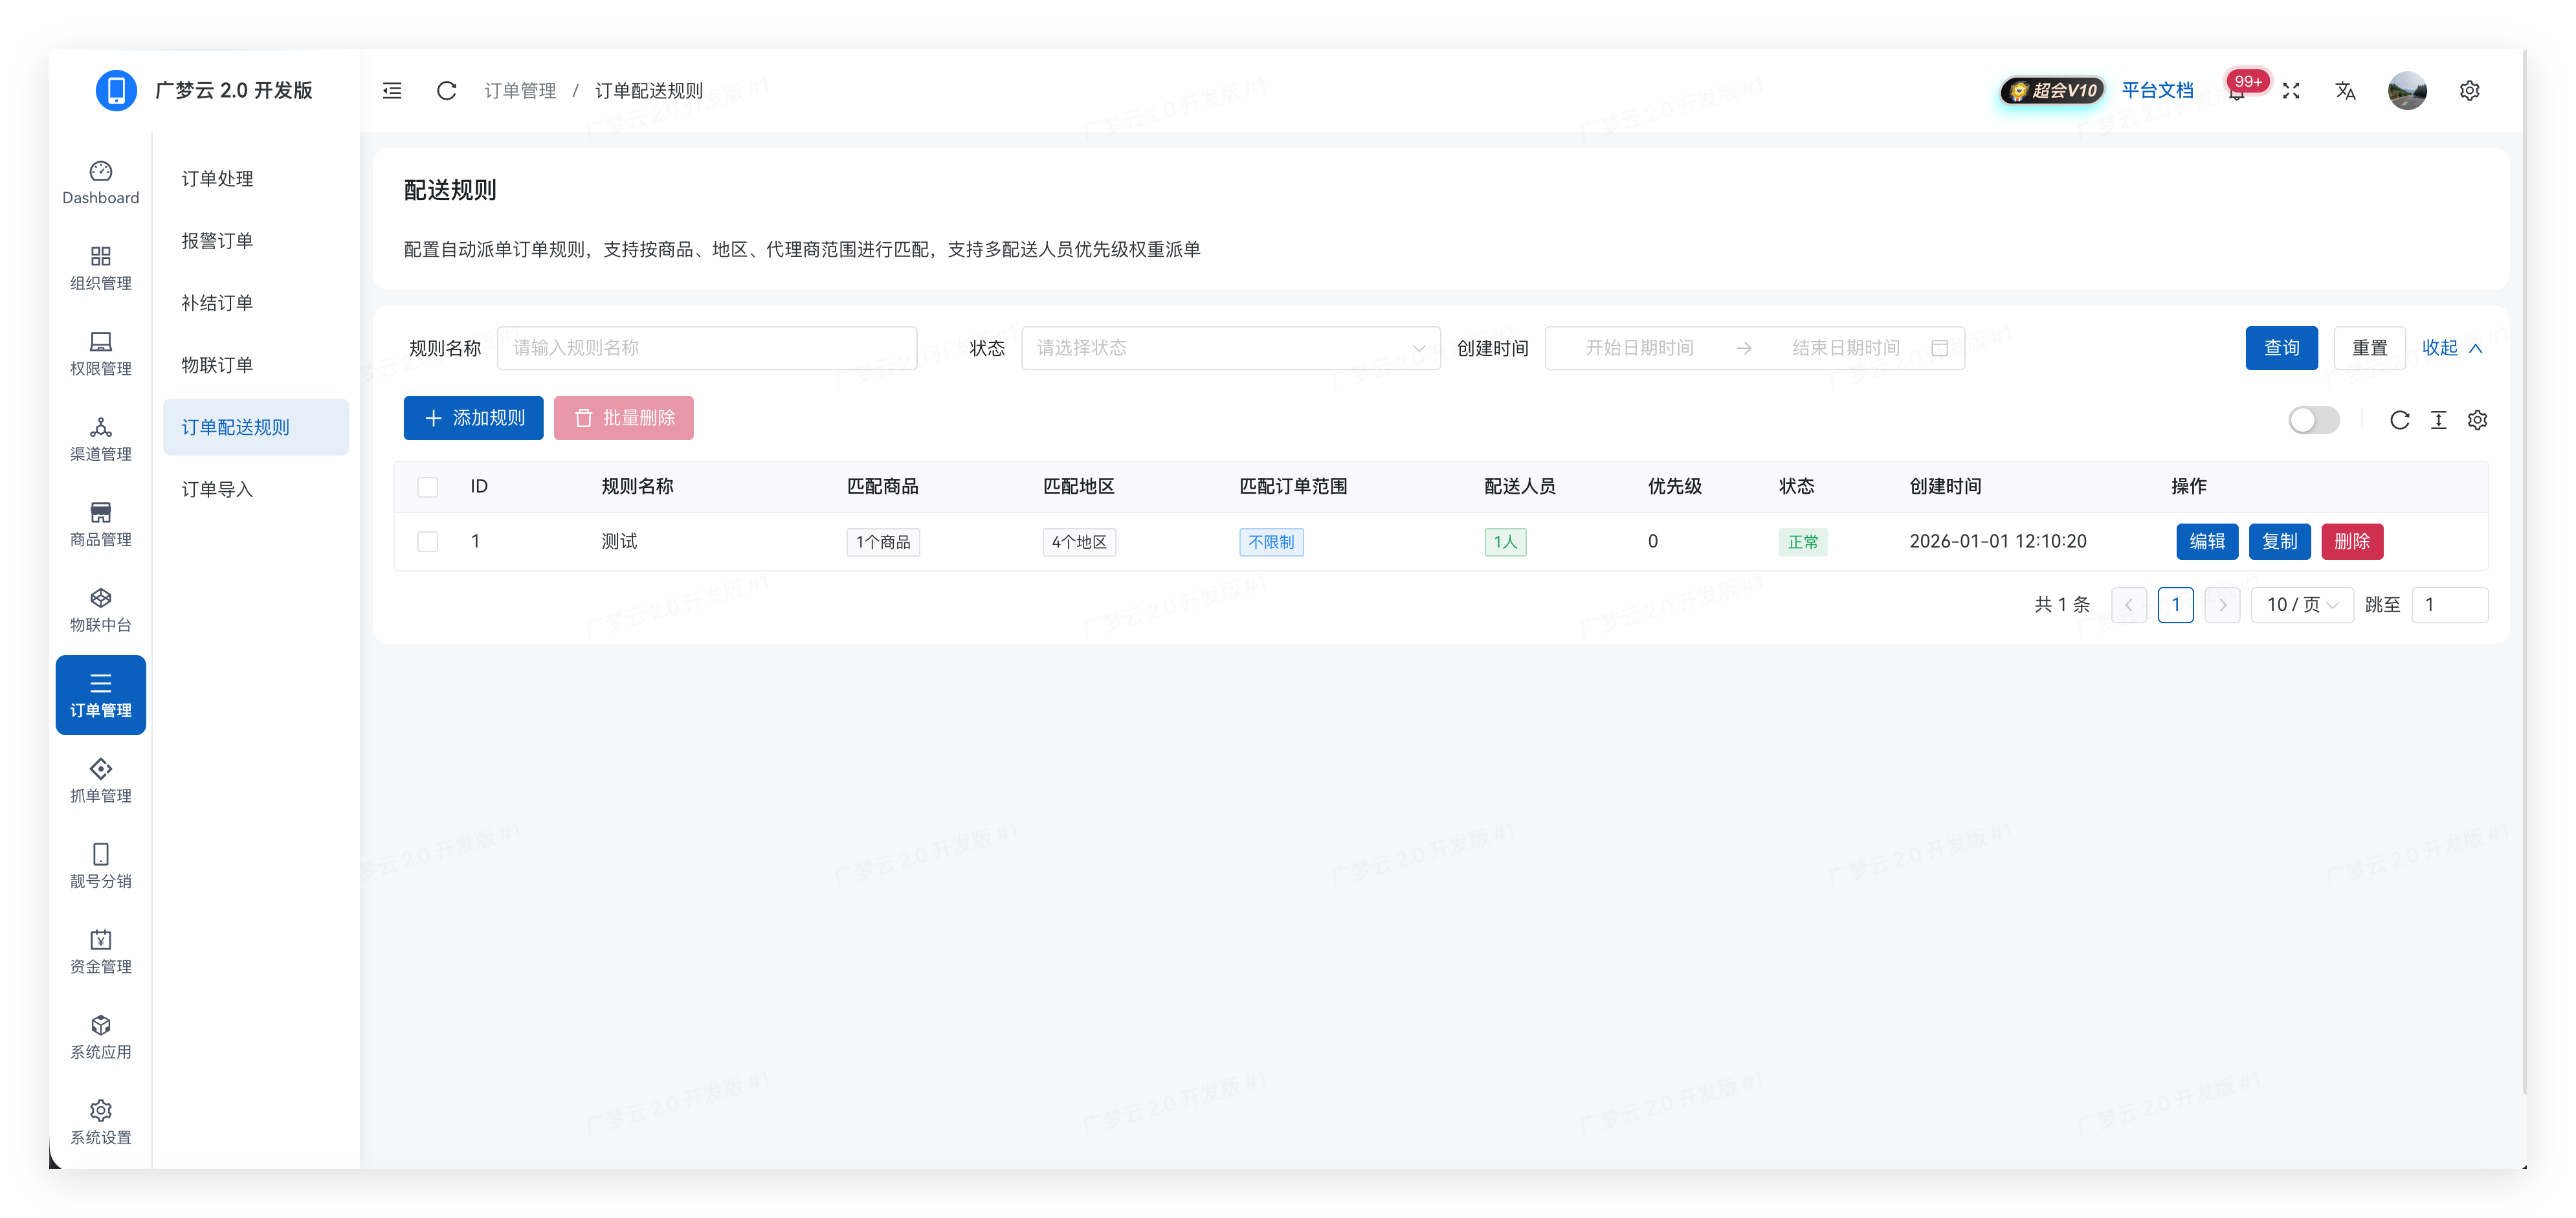The height and width of the screenshot is (1218, 2576).
Task: Check the select-all header checkbox
Action: [x=428, y=487]
